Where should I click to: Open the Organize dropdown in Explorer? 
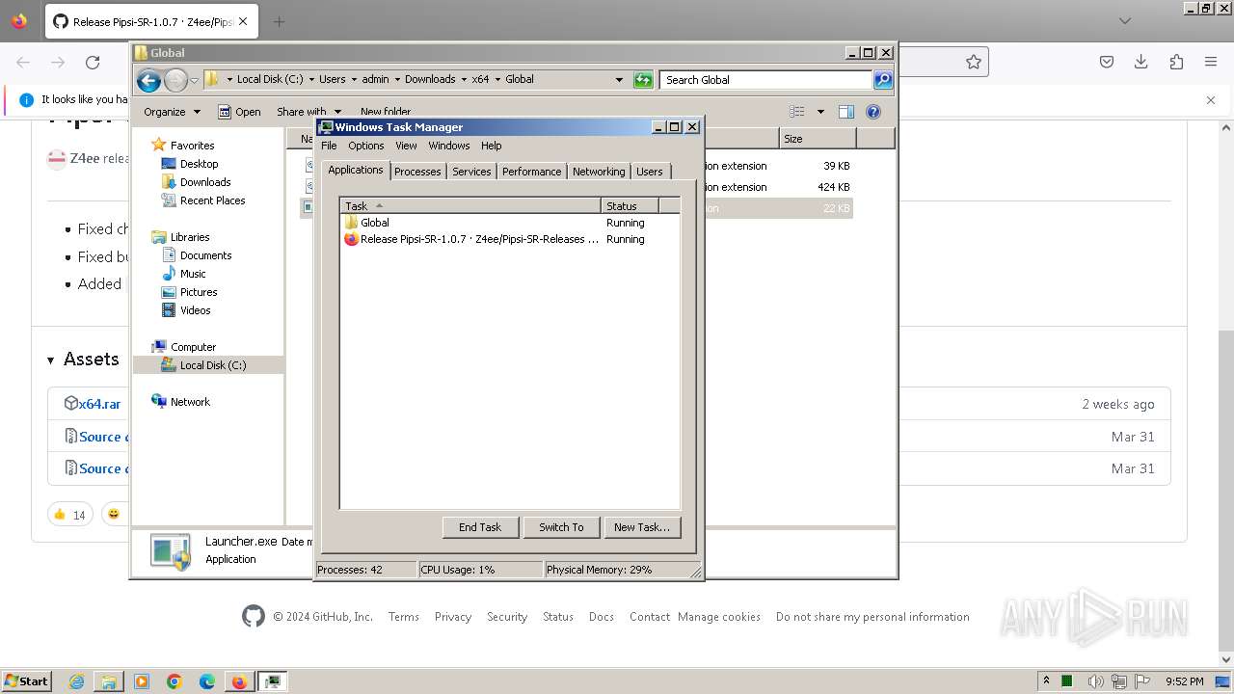(172, 112)
